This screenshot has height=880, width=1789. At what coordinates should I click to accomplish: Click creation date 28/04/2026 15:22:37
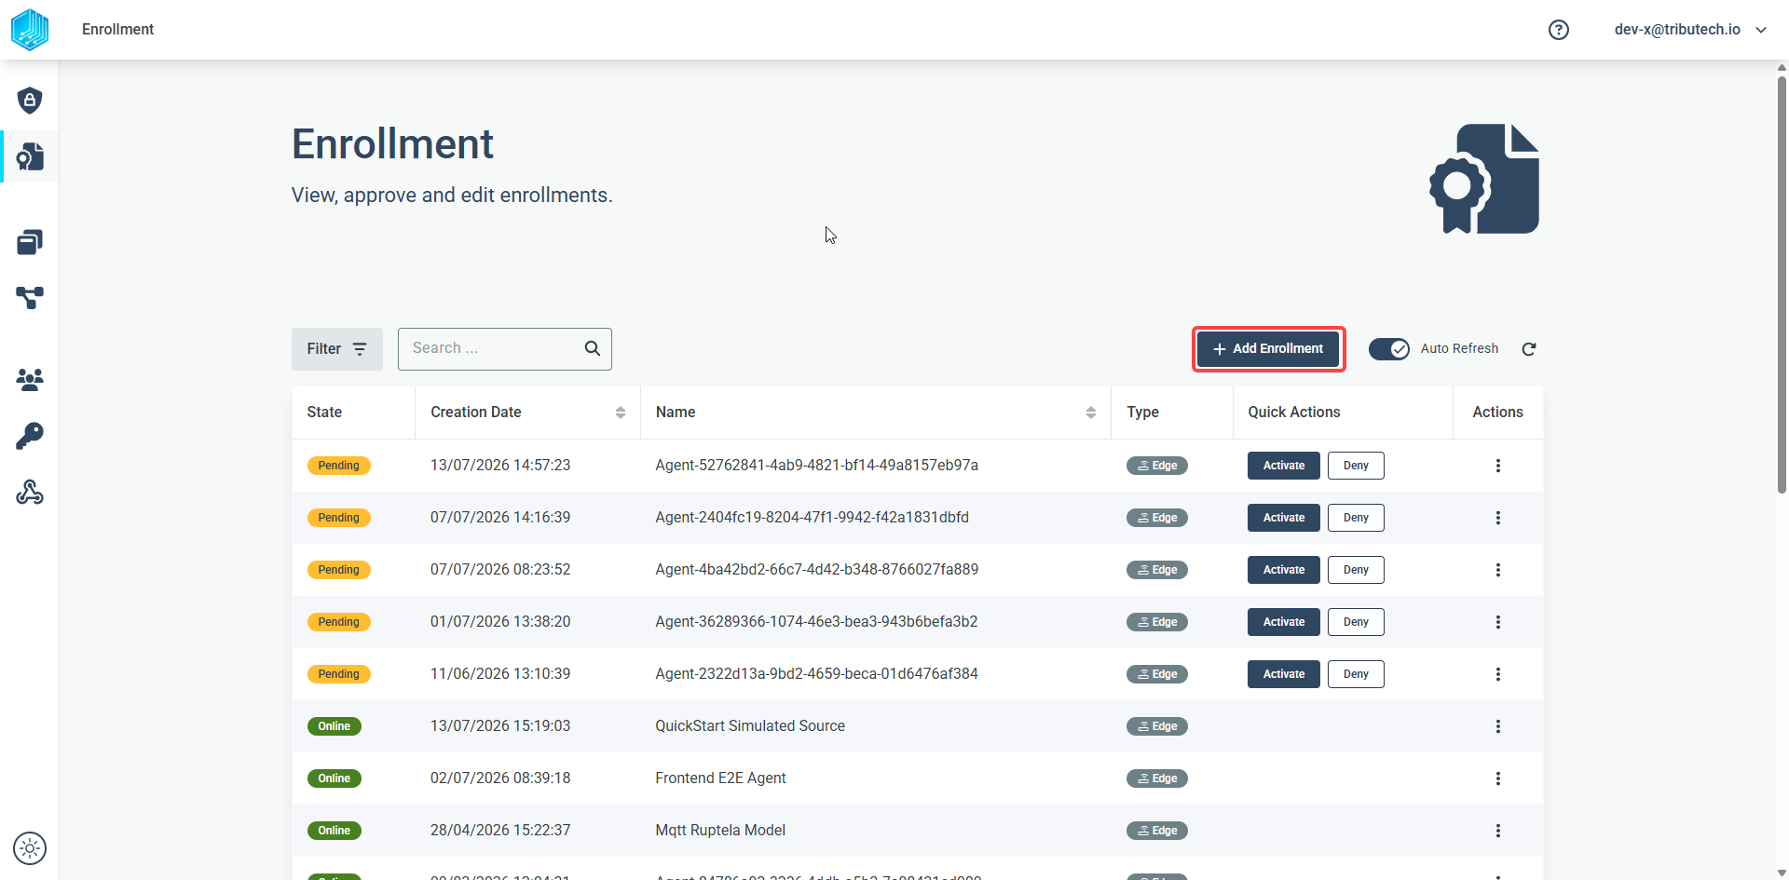[500, 831]
